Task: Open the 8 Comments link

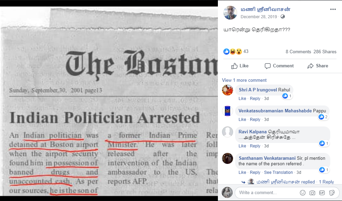Action: coord(298,52)
